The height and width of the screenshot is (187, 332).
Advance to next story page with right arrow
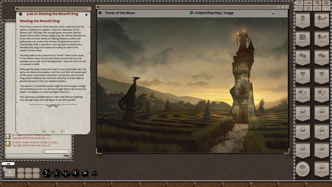click(x=62, y=131)
